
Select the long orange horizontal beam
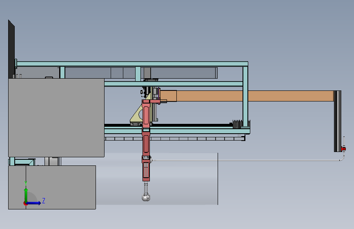[247, 96]
